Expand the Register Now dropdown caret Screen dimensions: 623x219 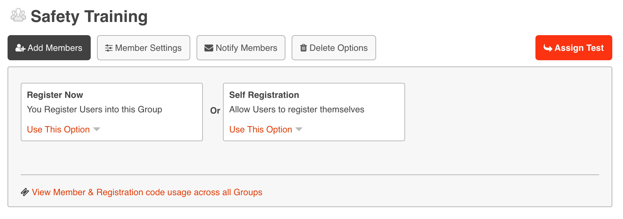(x=97, y=129)
